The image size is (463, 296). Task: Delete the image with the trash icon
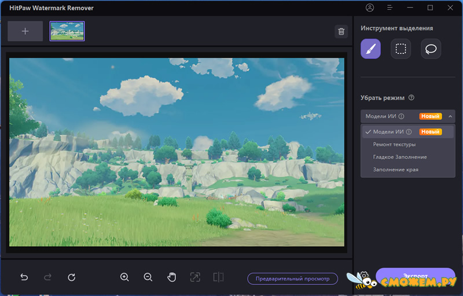(341, 31)
